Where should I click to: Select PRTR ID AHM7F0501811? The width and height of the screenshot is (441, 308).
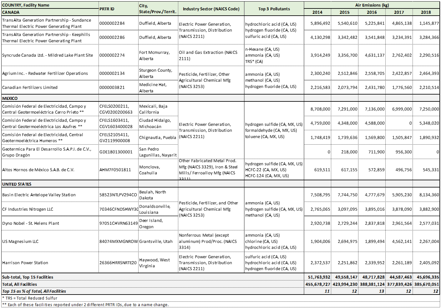(x=115, y=170)
